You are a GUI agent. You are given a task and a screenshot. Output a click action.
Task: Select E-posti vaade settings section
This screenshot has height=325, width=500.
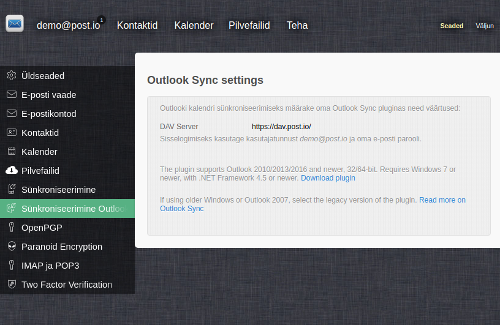click(x=67, y=95)
